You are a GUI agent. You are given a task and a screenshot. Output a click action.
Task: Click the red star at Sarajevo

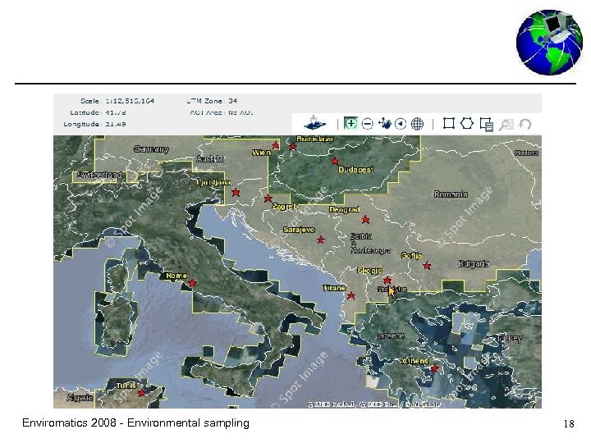(321, 240)
